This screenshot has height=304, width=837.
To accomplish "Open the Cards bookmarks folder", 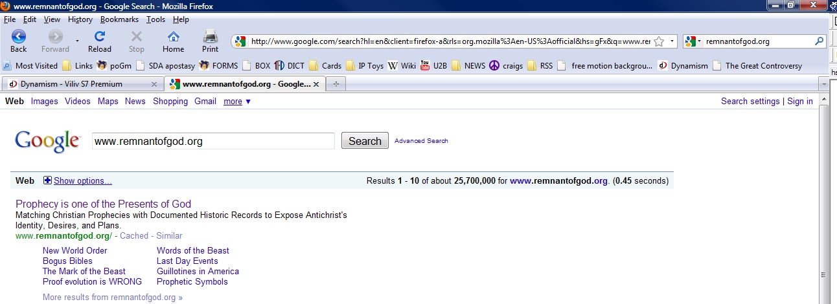I will point(325,65).
